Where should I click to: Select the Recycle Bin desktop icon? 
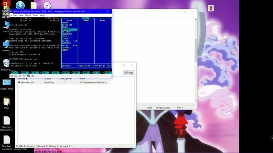6,65
